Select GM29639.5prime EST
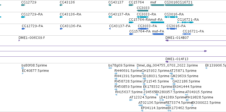This screenshot has width=226, height=112. (x=172, y=79)
